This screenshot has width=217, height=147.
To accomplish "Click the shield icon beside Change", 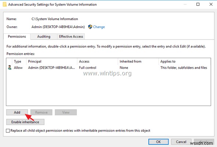I will (x=90, y=27).
